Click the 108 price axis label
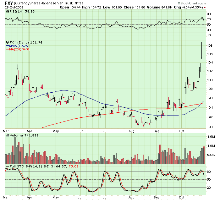Viewport: 220px width, 200px height. point(210,46)
